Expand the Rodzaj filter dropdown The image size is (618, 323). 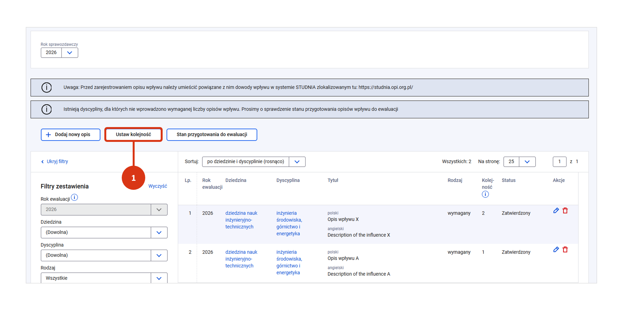pyautogui.click(x=159, y=278)
